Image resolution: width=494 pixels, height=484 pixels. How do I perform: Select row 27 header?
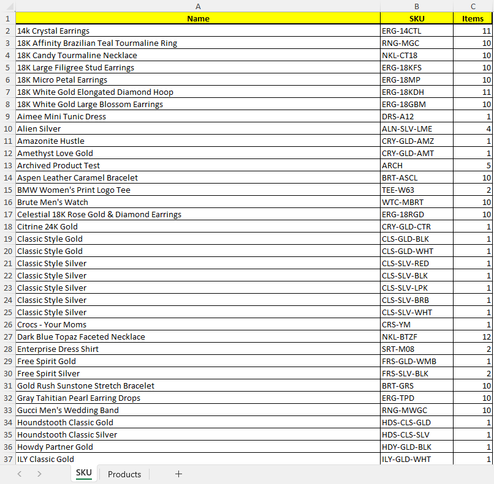7,337
